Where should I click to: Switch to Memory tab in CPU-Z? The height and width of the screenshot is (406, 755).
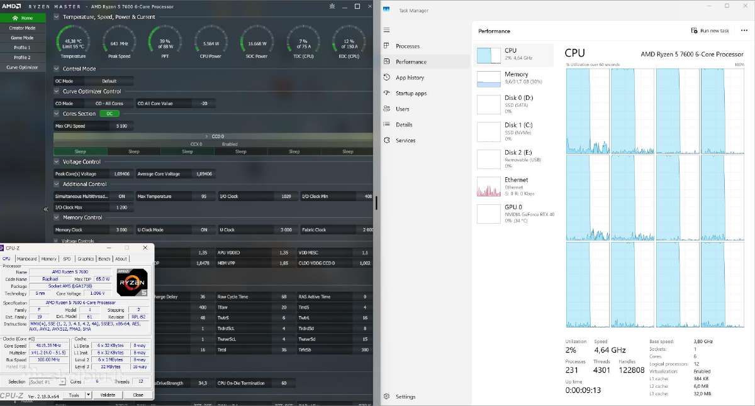(49, 258)
